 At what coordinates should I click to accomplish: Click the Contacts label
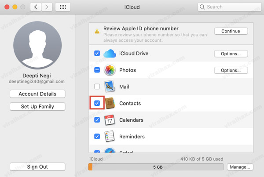[x=130, y=103]
